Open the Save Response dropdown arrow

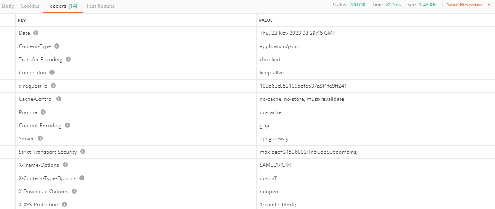tap(489, 5)
